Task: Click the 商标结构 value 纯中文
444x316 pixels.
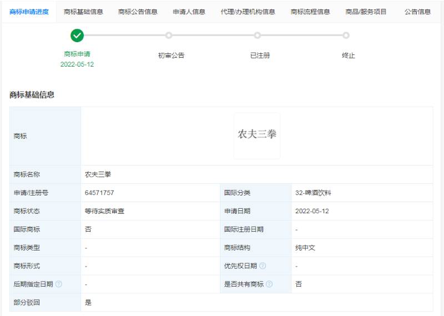Action: (x=305, y=248)
